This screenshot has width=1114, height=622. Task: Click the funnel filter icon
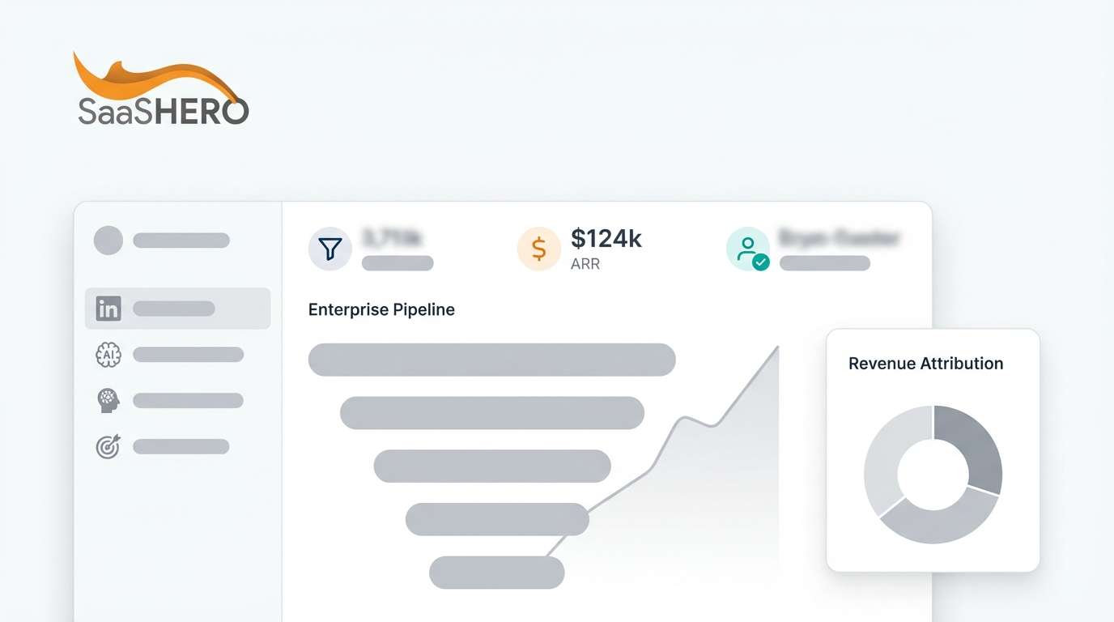[330, 249]
